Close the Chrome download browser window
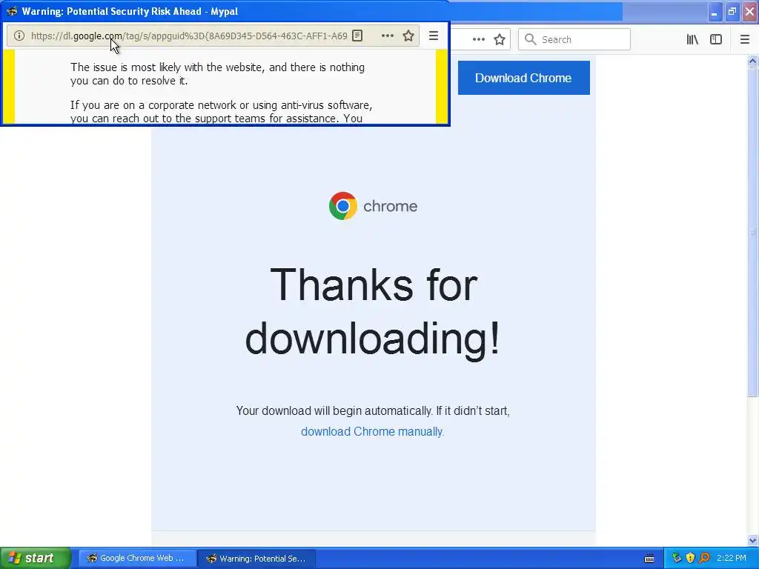759x569 pixels. coord(749,12)
